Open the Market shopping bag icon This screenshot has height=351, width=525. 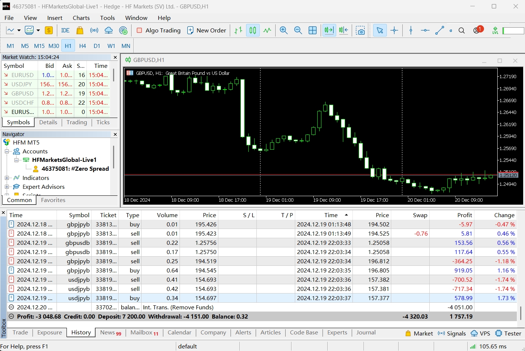point(80,31)
